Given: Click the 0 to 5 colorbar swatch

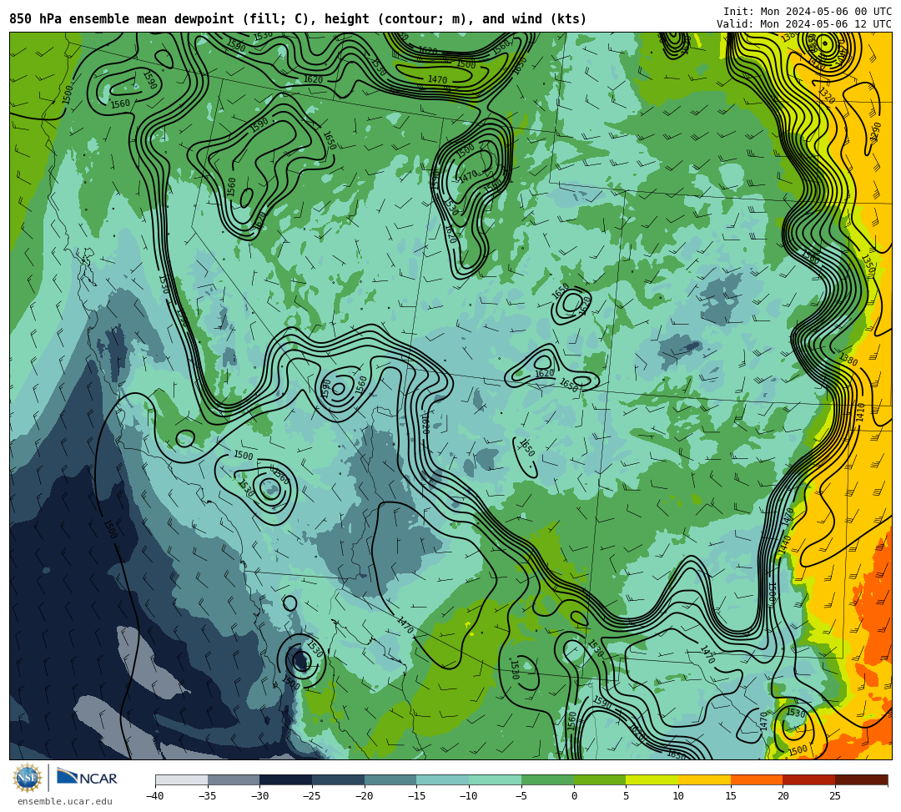Looking at the screenshot, I should [600, 779].
